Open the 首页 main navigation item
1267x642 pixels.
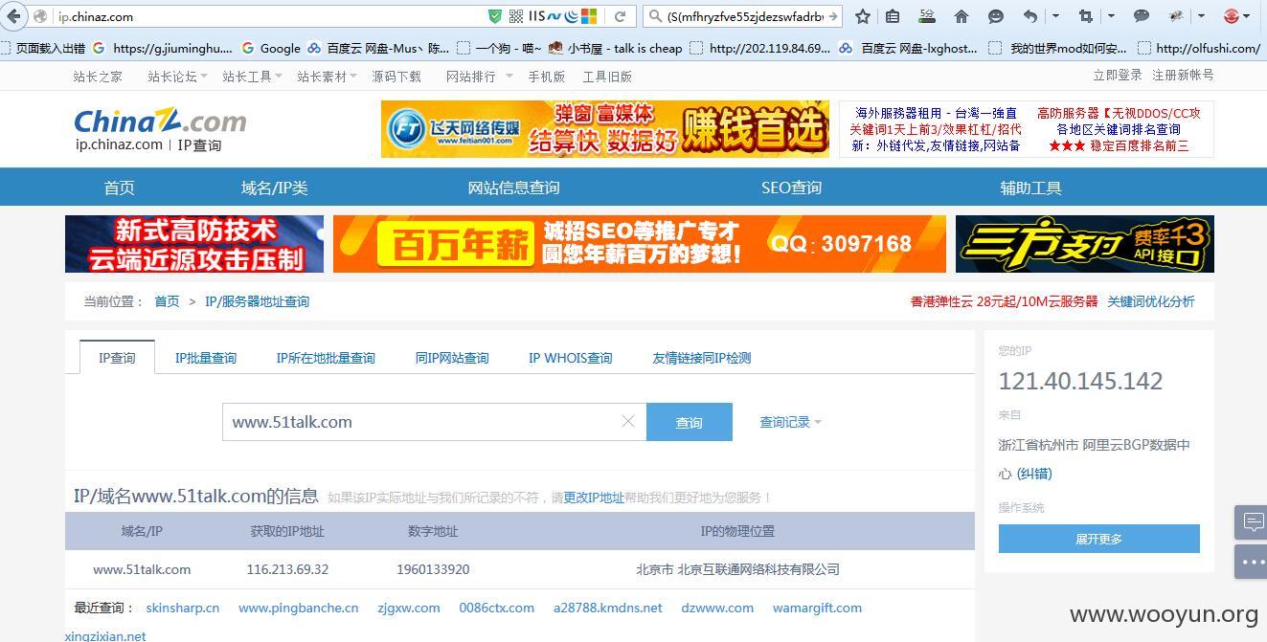pos(120,188)
